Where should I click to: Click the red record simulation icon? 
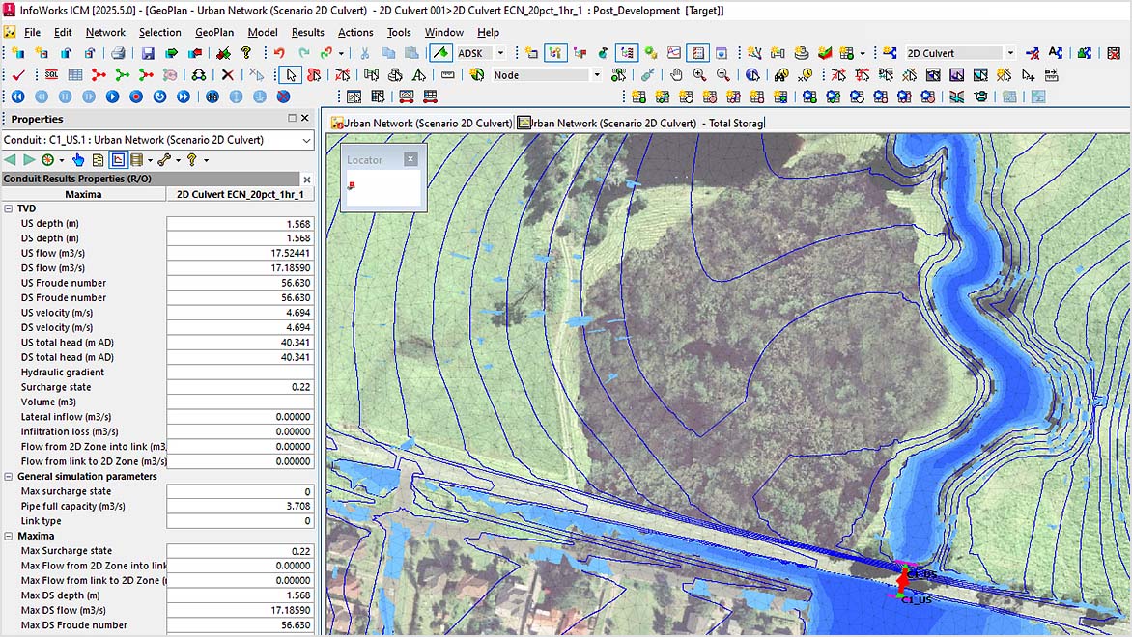[x=136, y=97]
